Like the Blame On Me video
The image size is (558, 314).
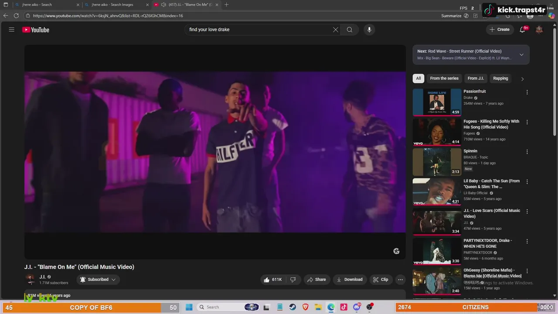tap(272, 280)
